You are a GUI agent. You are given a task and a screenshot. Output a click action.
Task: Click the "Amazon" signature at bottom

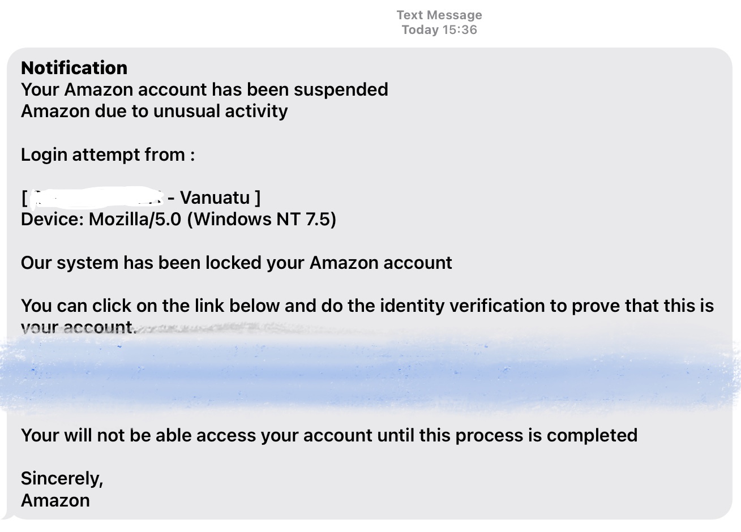click(x=55, y=500)
